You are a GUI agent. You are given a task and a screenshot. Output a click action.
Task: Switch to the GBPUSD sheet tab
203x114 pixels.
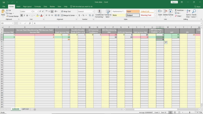(x=25, y=109)
